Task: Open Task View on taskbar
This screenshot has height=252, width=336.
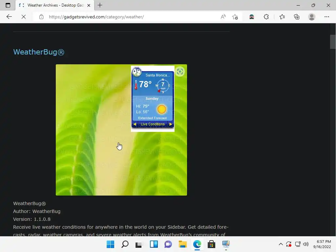Action: pos(139,244)
